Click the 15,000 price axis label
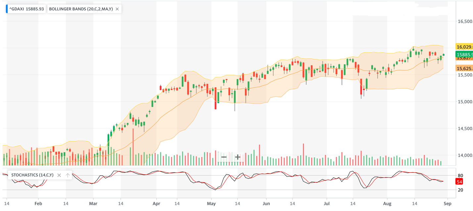The height and width of the screenshot is (211, 473). point(465,102)
